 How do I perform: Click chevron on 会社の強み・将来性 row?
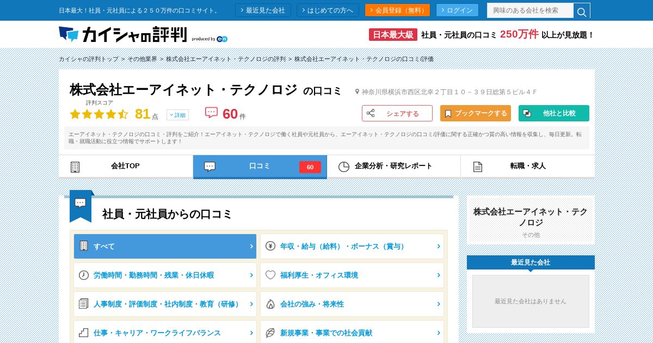coord(439,304)
